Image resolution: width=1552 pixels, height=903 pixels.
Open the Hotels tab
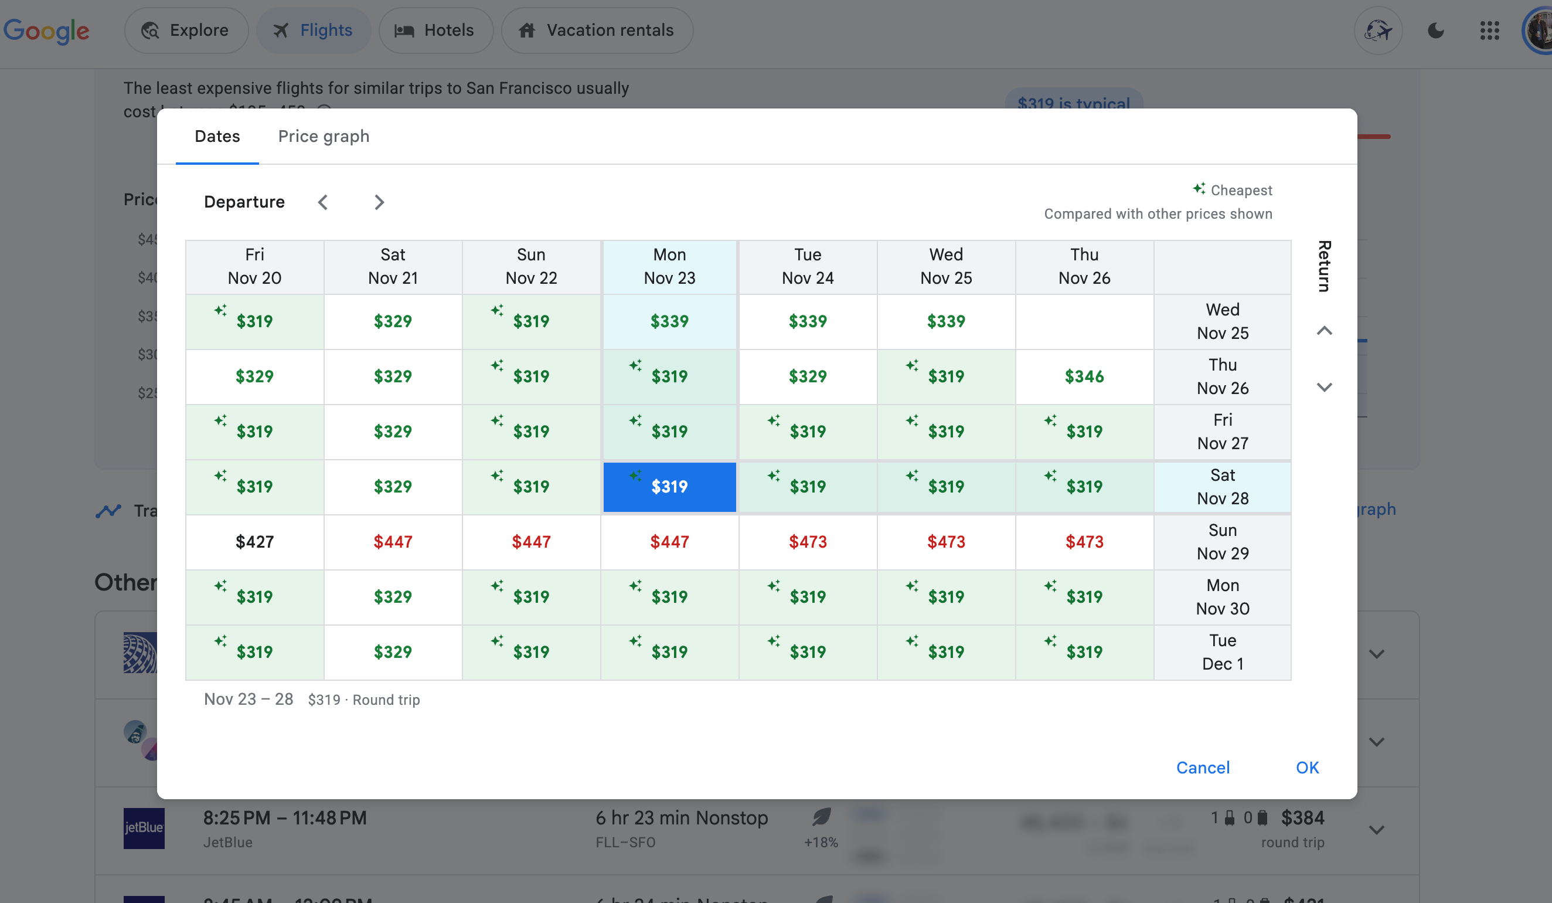435,30
